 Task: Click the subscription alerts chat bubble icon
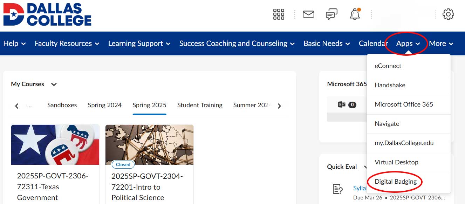[331, 14]
